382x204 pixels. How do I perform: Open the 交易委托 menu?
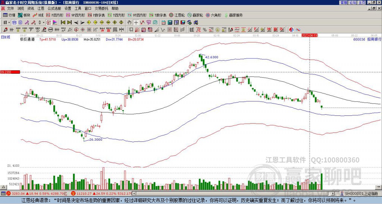[101, 9]
